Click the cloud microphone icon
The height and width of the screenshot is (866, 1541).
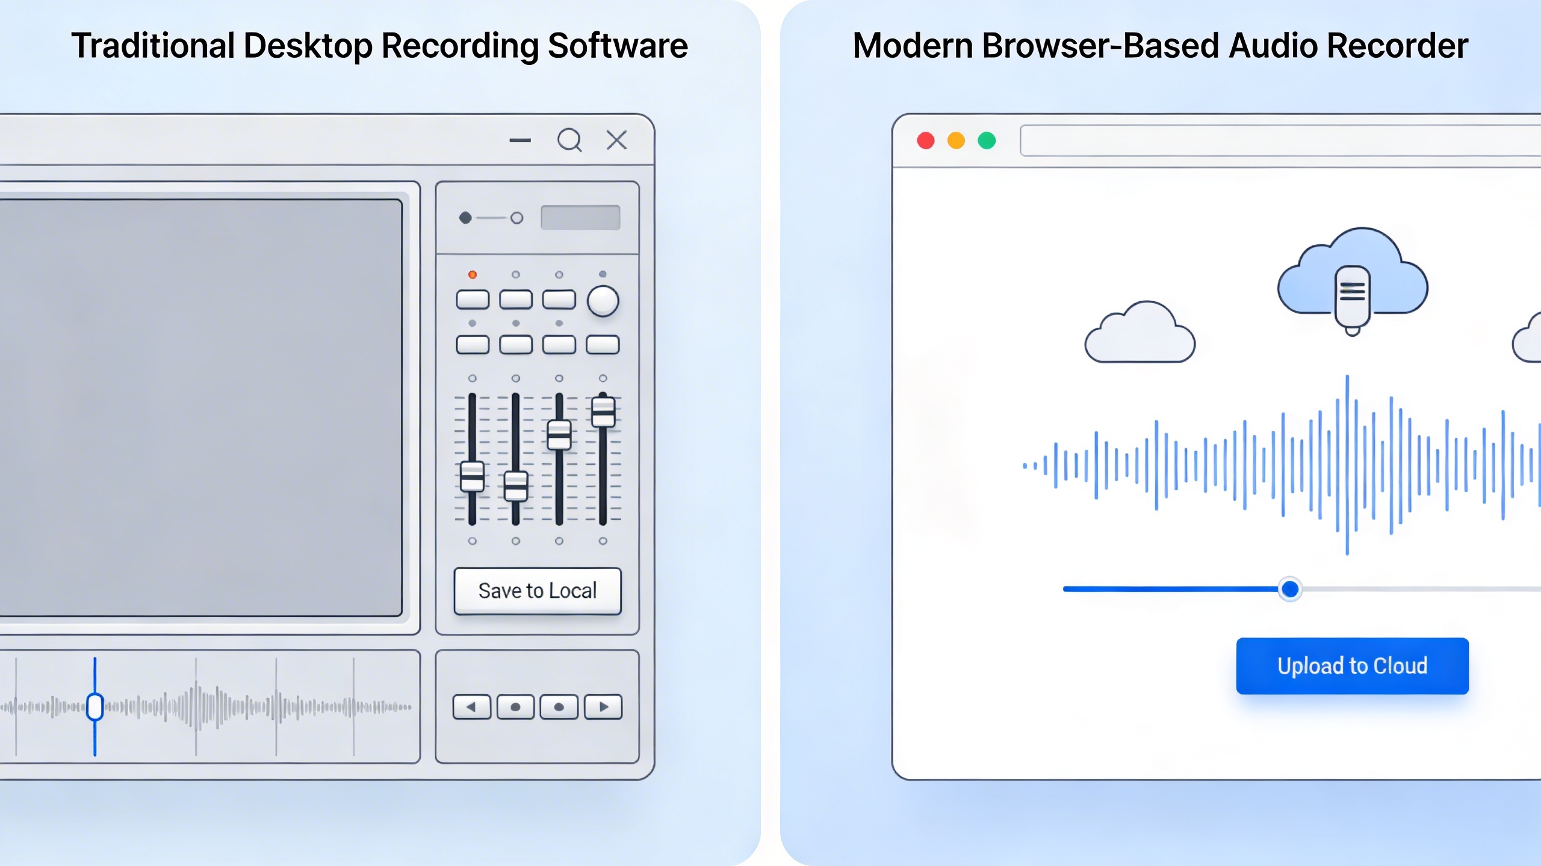click(1352, 281)
